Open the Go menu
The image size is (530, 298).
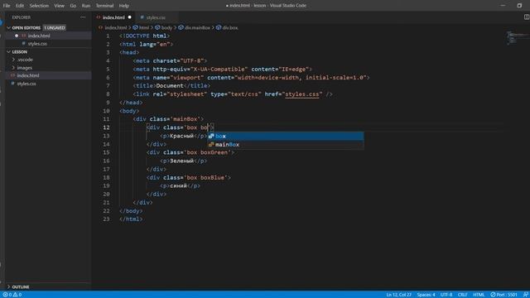pos(73,6)
